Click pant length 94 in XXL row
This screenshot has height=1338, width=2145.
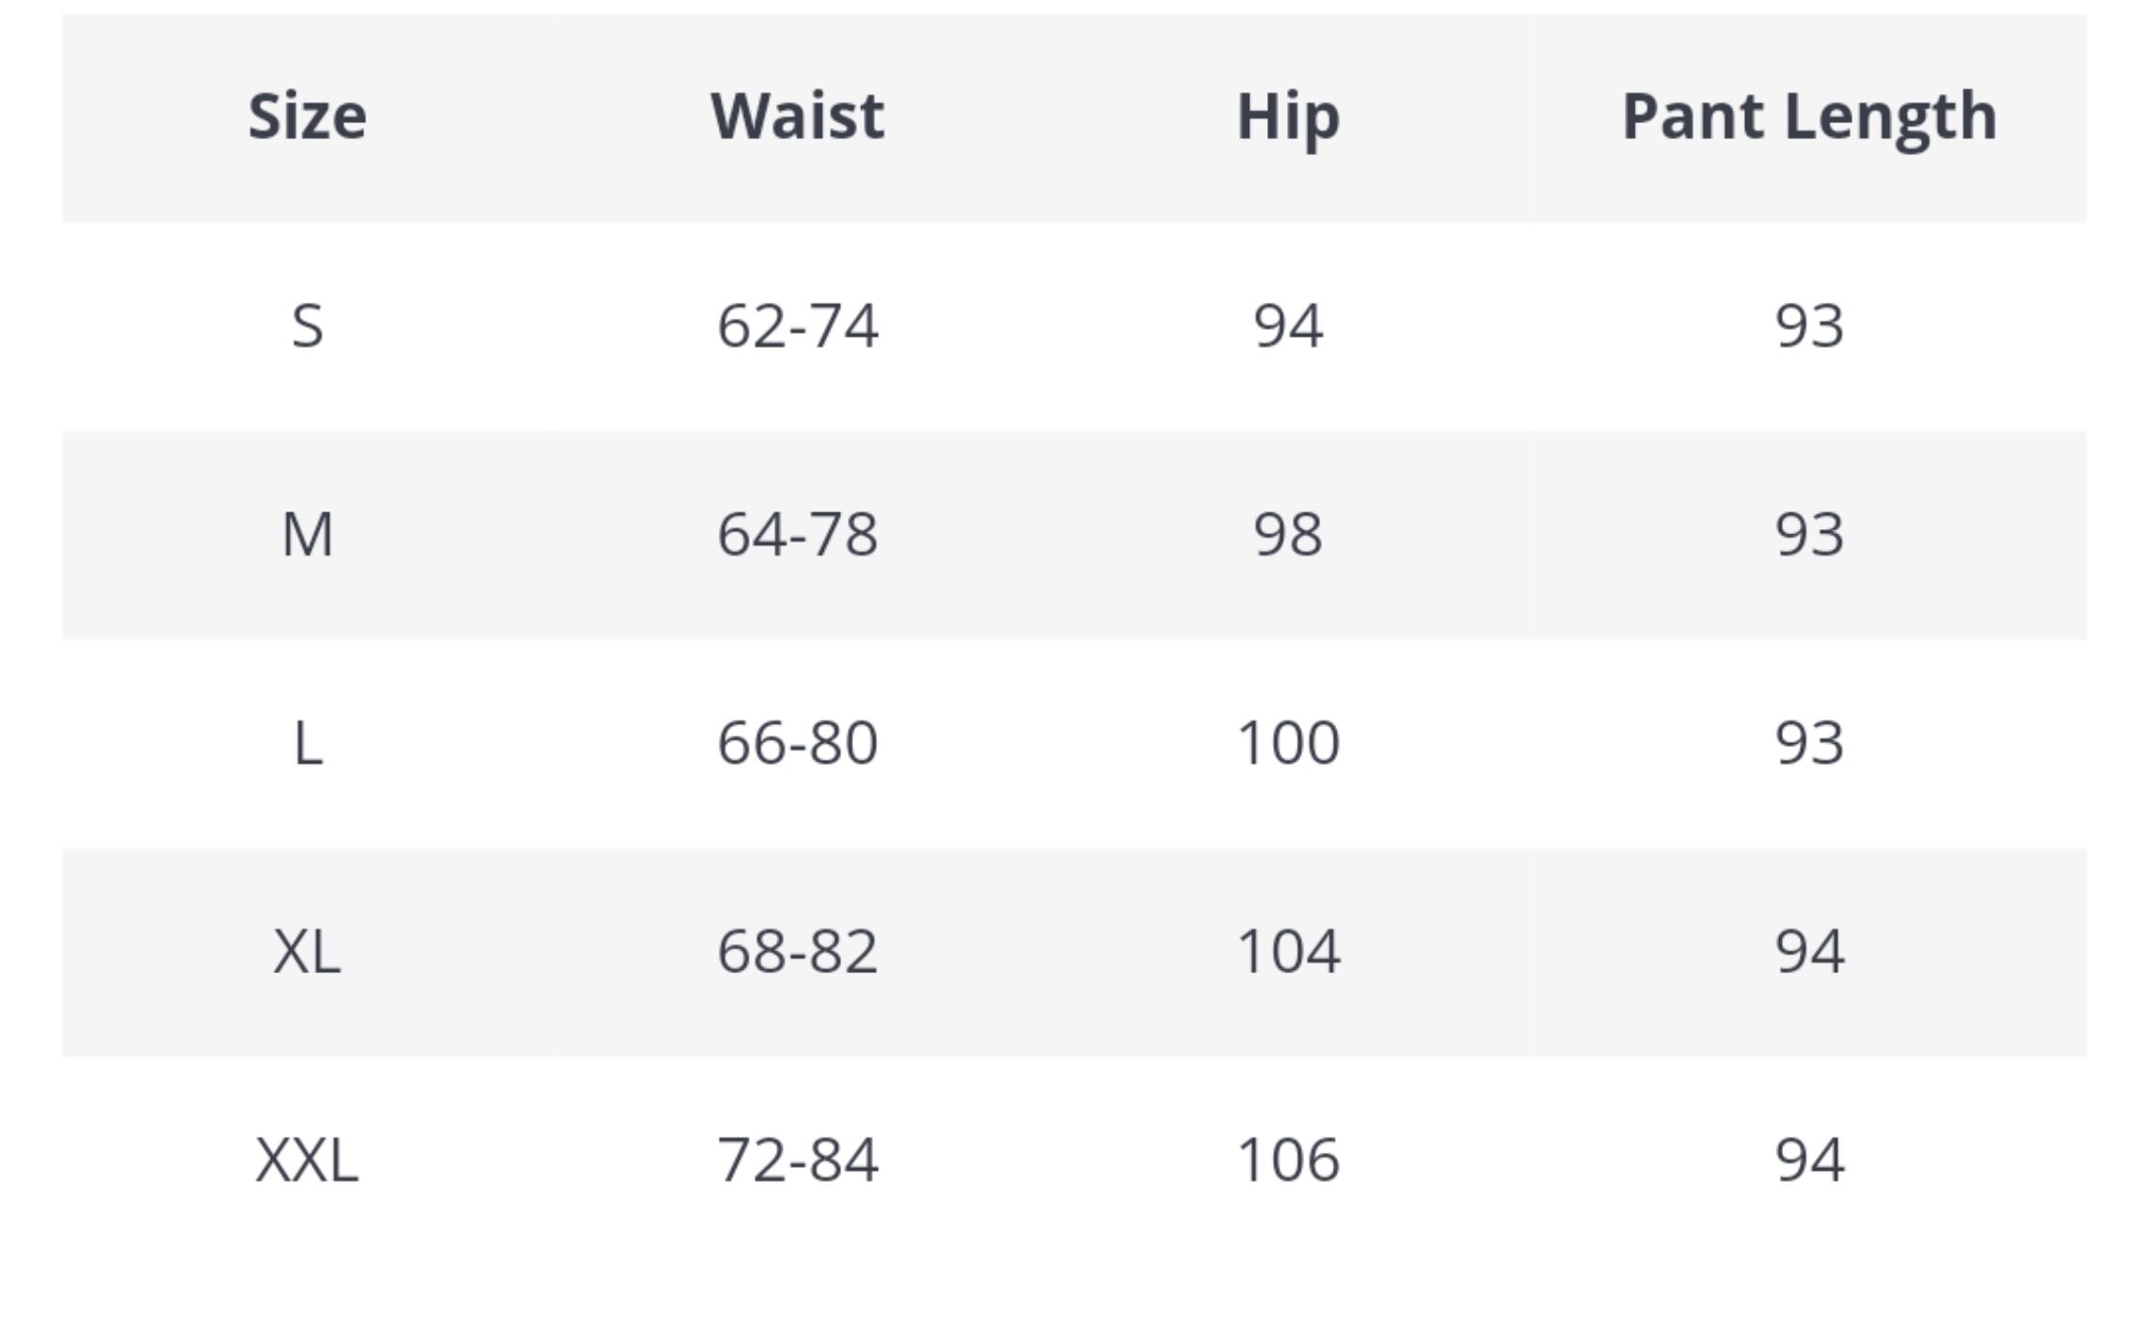coord(1809,1159)
